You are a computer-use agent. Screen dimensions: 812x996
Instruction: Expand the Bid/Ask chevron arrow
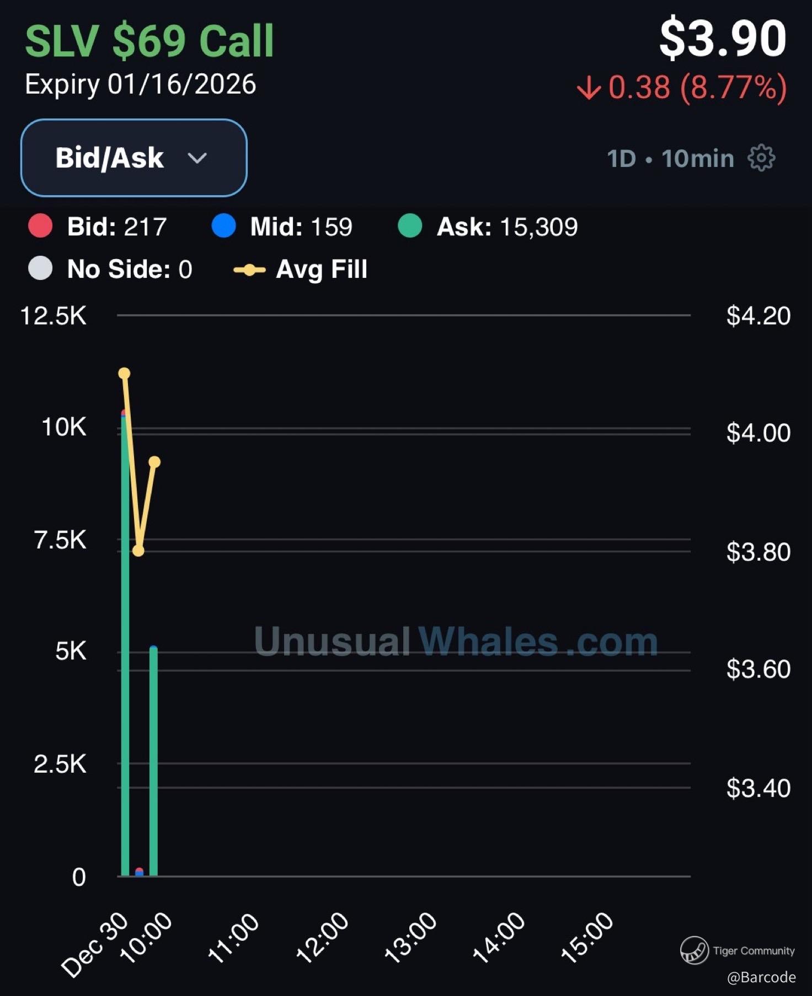[197, 158]
